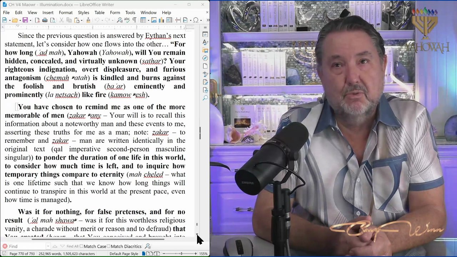
Task: Click the Insert Text Box icon
Action: (x=169, y=20)
